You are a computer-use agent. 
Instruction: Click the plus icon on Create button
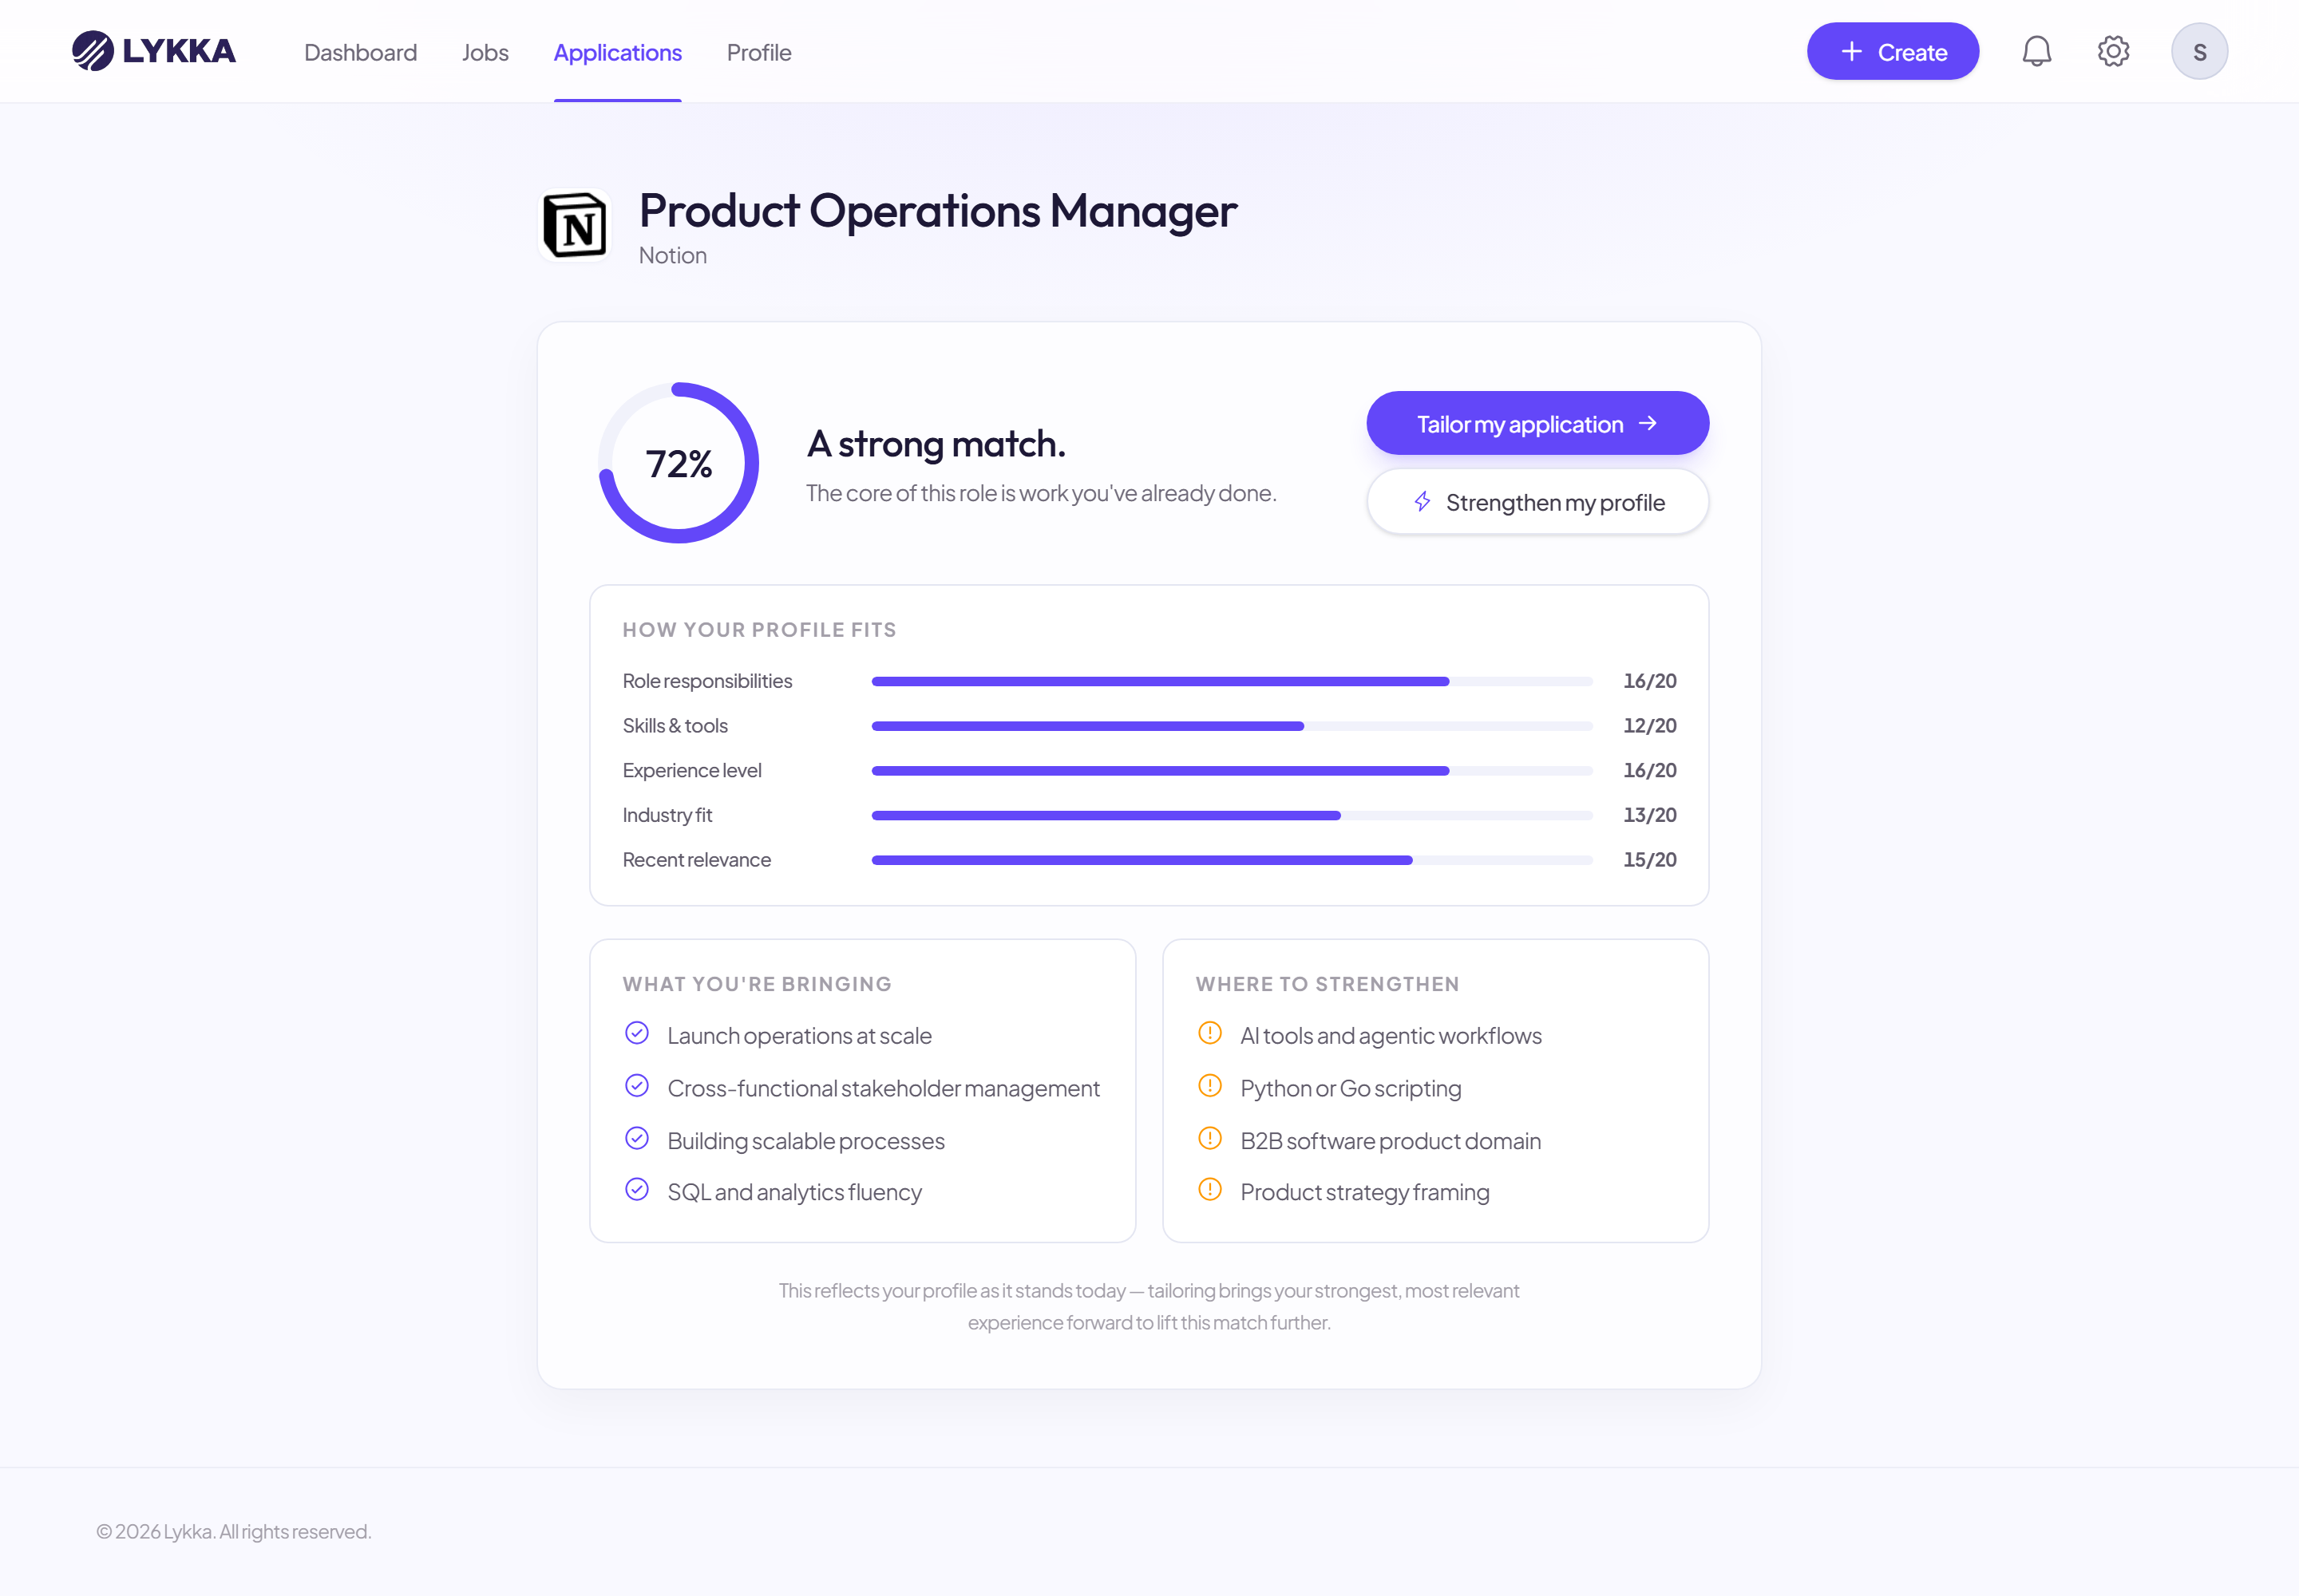(1851, 51)
